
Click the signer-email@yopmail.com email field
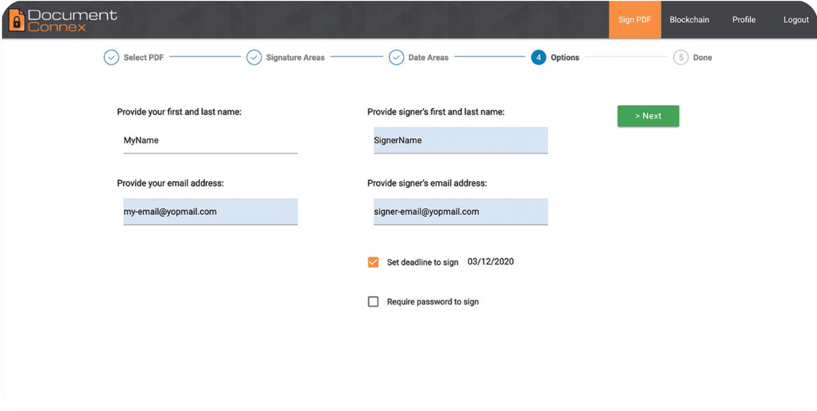pyautogui.click(x=461, y=212)
